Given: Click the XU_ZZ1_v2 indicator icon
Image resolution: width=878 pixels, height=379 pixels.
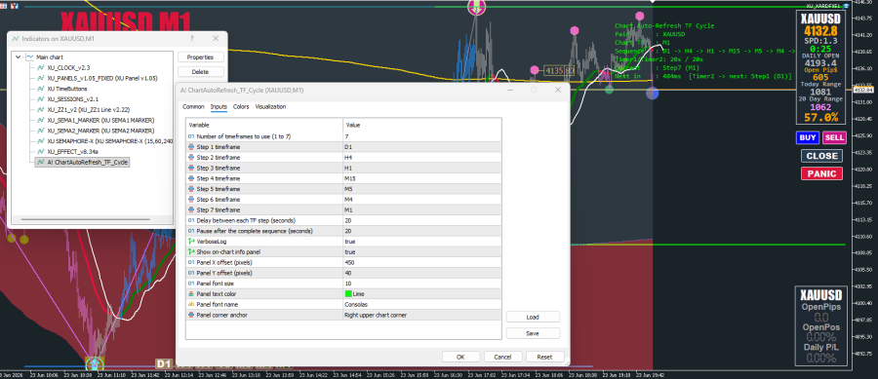Looking at the screenshot, I should click(x=40, y=109).
